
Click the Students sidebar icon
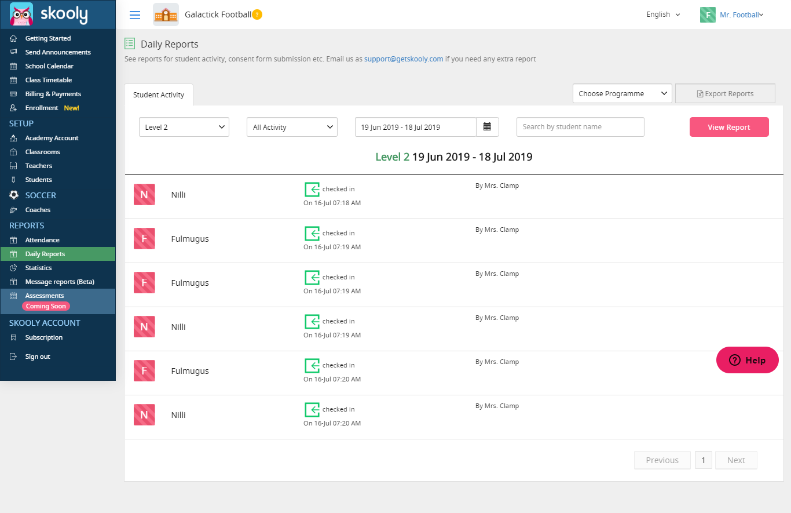click(x=13, y=180)
